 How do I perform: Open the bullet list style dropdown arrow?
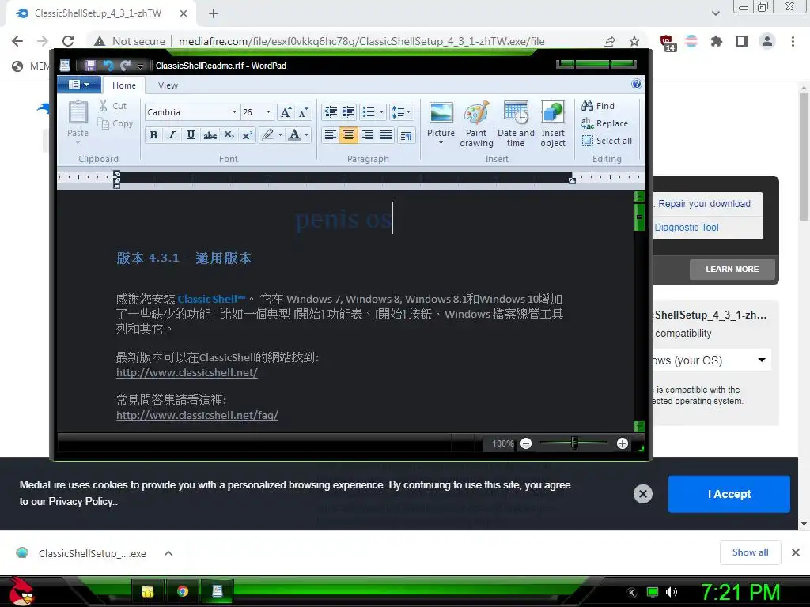pos(382,112)
